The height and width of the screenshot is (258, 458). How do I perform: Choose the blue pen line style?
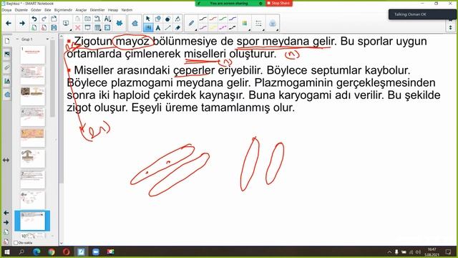tap(233, 19)
